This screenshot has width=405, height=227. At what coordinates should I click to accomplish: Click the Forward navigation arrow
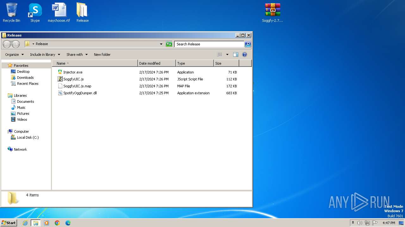(x=16, y=44)
